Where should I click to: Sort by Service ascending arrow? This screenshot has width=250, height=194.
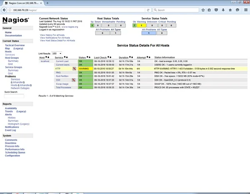coord(65,57)
